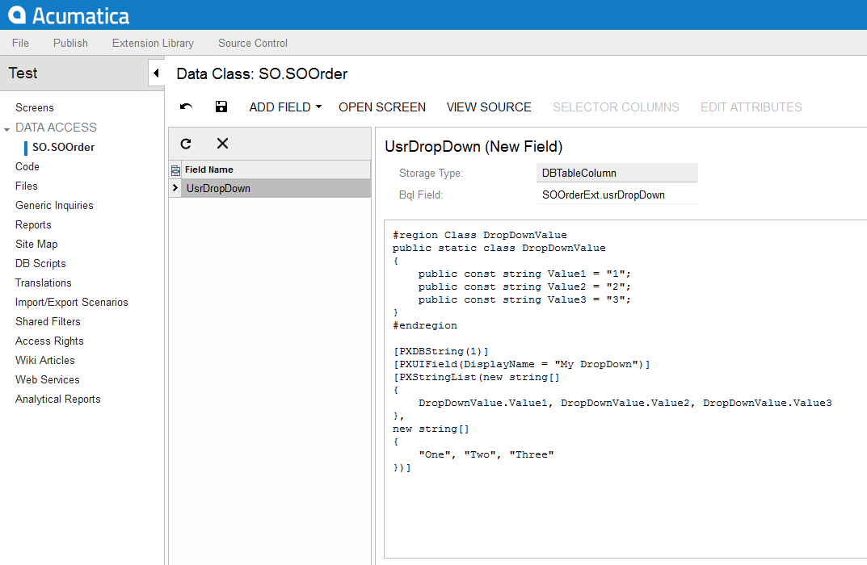
Task: Open the DB Scripts section
Action: 40,263
